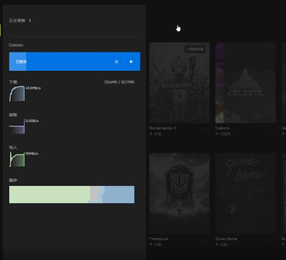
Task: Click the operations color bar
Action: point(71,195)
